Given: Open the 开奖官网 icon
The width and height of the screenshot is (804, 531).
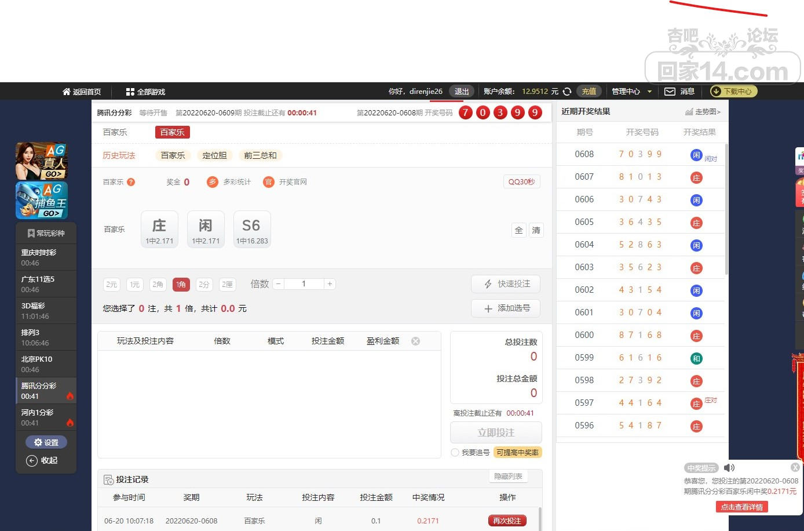Looking at the screenshot, I should click(x=268, y=182).
